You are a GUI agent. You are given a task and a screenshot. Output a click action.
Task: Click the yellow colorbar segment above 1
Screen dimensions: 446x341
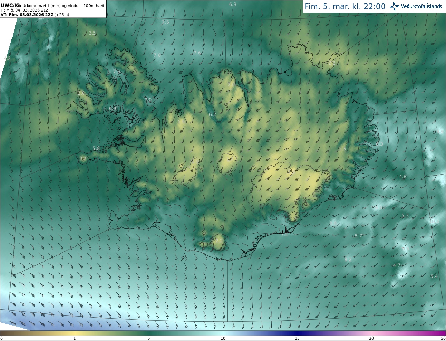pos(75,333)
